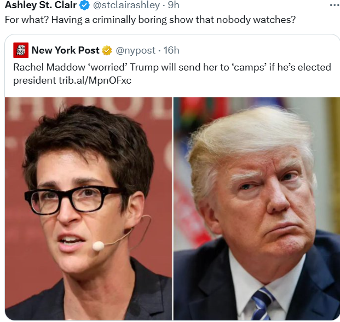This screenshot has height=322, width=340.
Task: Click the black glasses in the left photo
Action: pyautogui.click(x=73, y=199)
